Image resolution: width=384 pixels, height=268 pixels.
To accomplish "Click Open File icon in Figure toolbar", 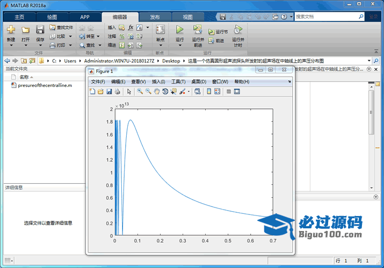I will tap(100, 92).
